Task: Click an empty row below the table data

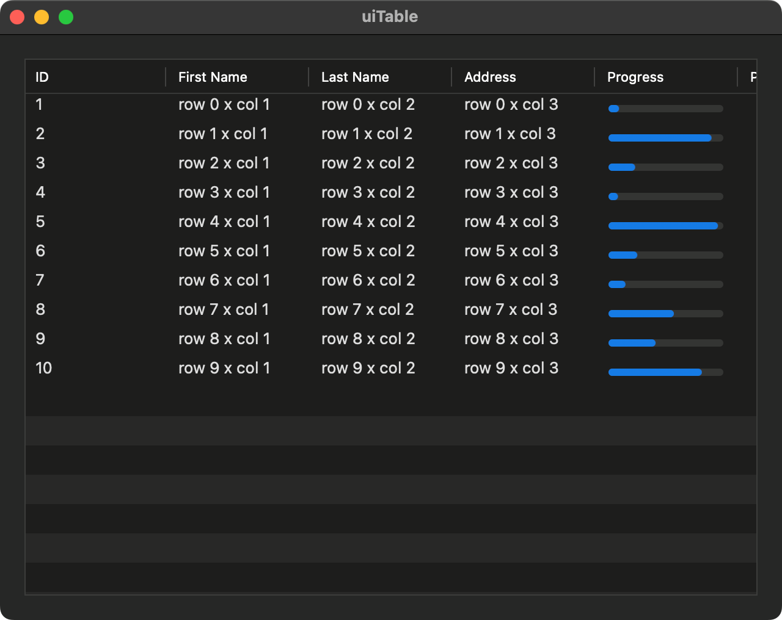Action: 391,460
